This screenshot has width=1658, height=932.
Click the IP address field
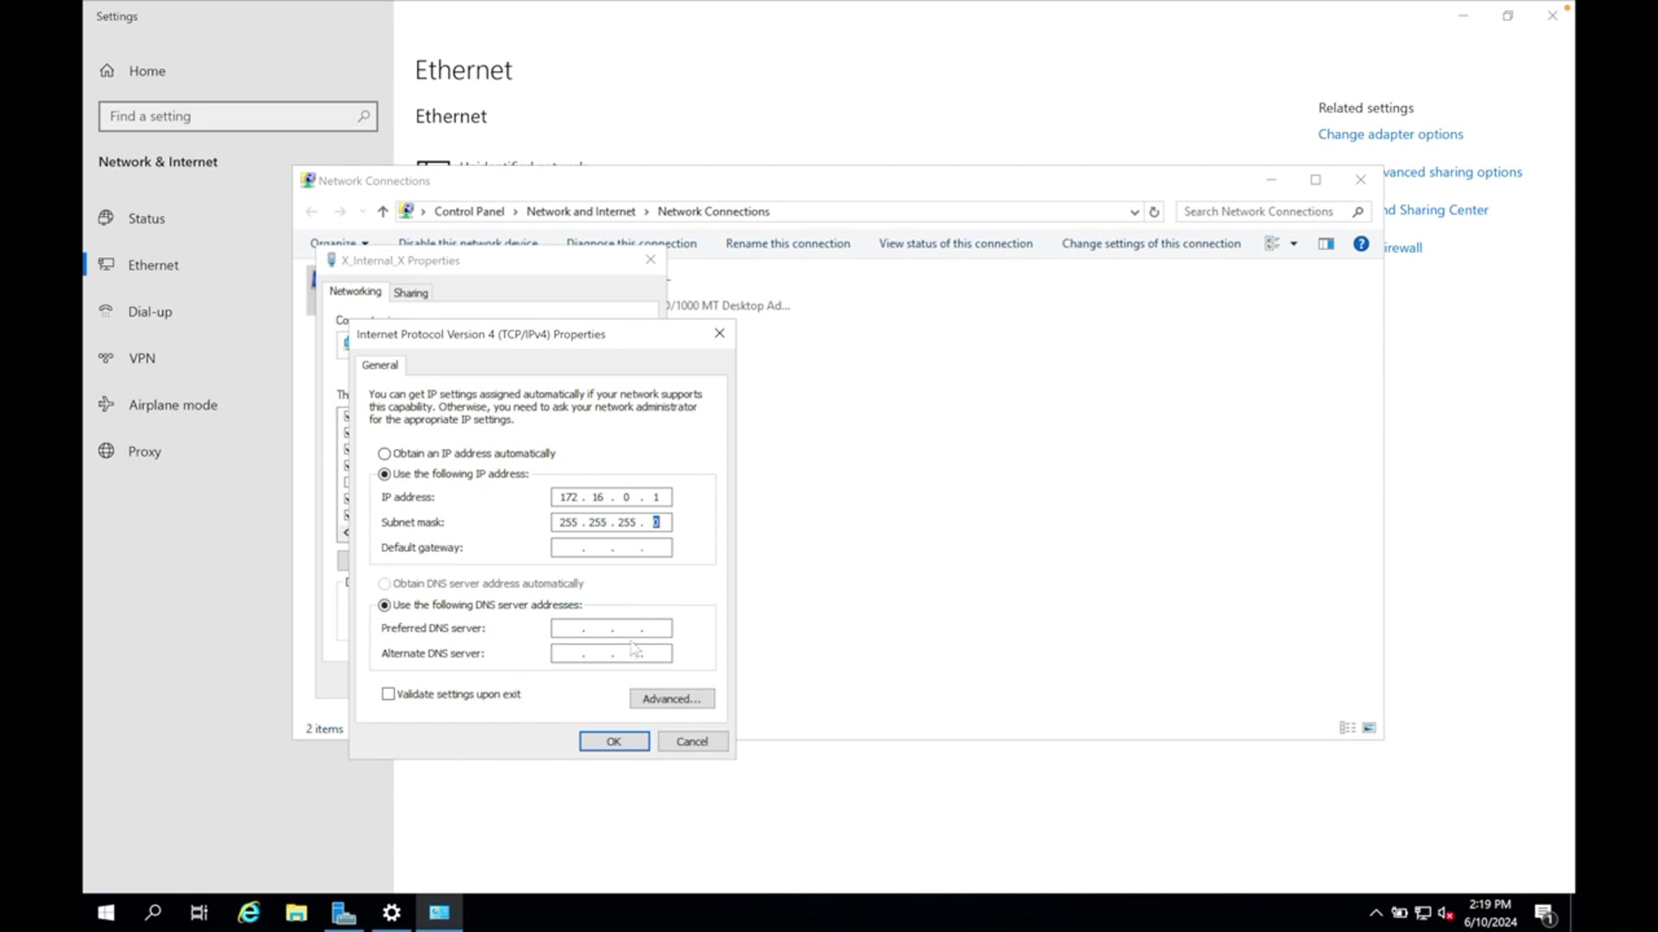(x=611, y=497)
